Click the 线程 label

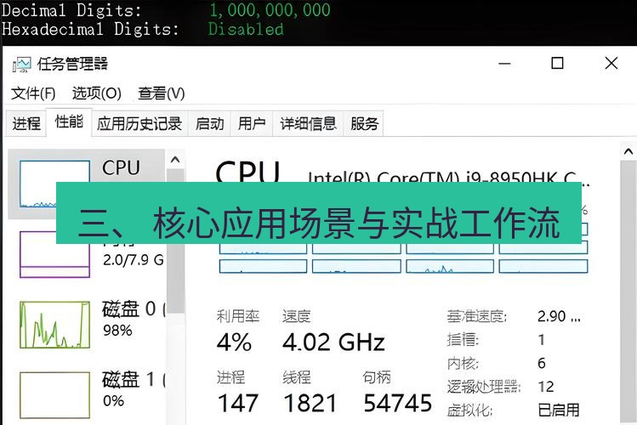click(297, 377)
